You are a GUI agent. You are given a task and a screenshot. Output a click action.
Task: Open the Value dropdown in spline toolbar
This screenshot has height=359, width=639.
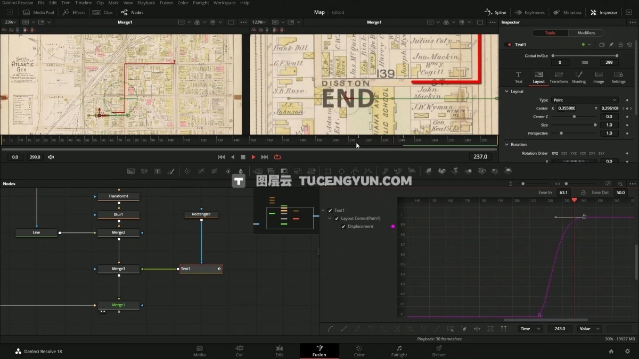pos(589,329)
